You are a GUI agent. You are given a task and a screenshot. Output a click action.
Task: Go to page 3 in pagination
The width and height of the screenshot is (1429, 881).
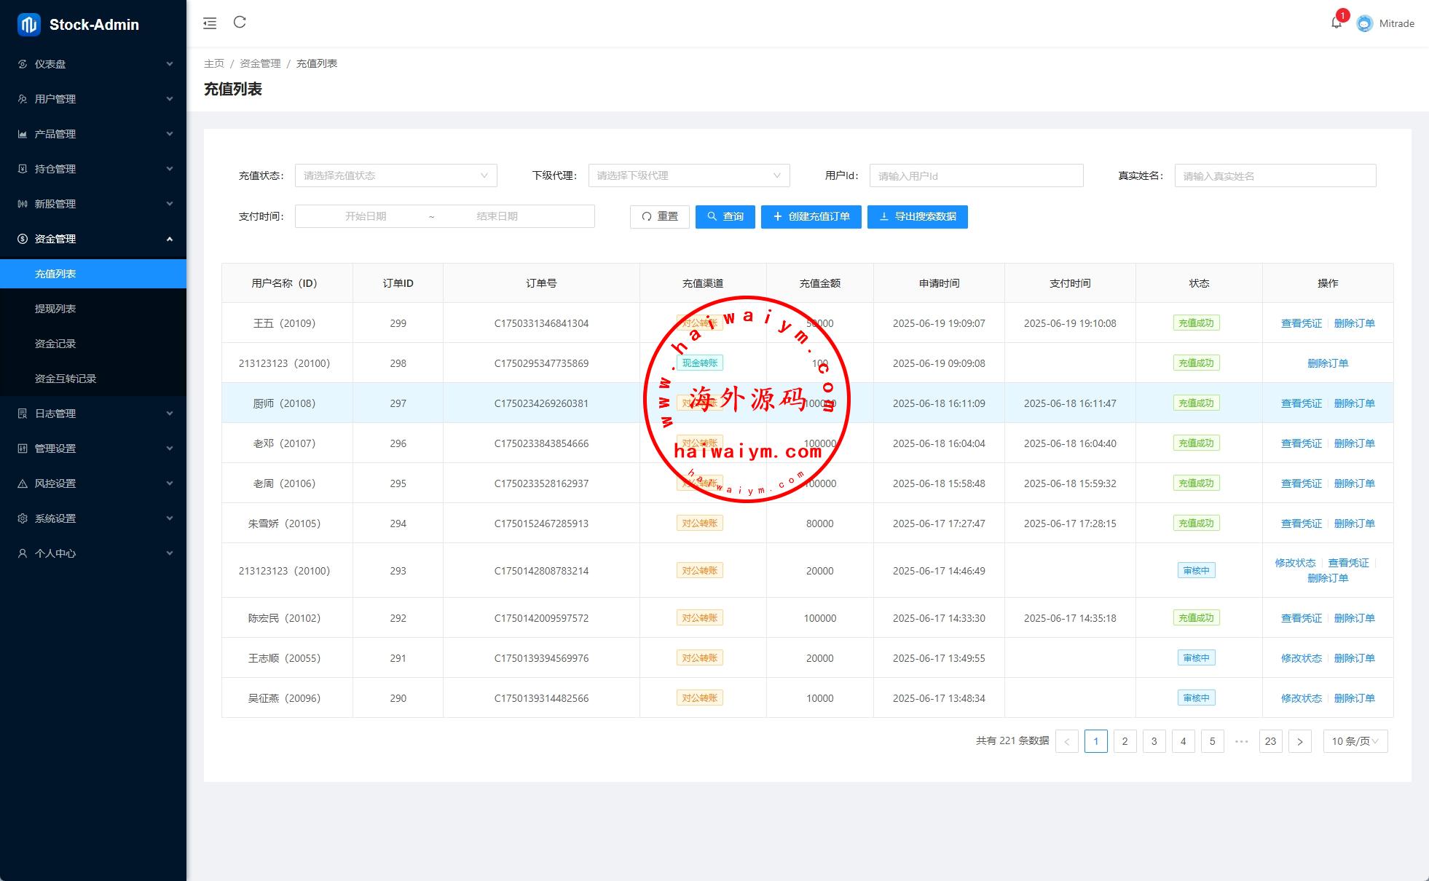(1154, 741)
